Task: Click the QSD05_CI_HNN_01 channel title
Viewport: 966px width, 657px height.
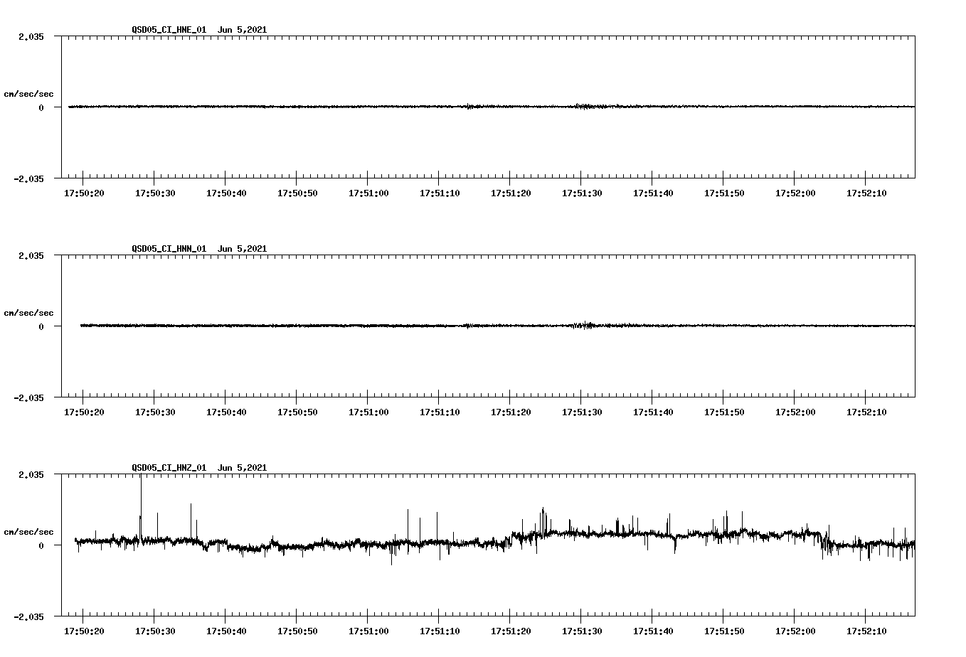Action: (x=169, y=249)
